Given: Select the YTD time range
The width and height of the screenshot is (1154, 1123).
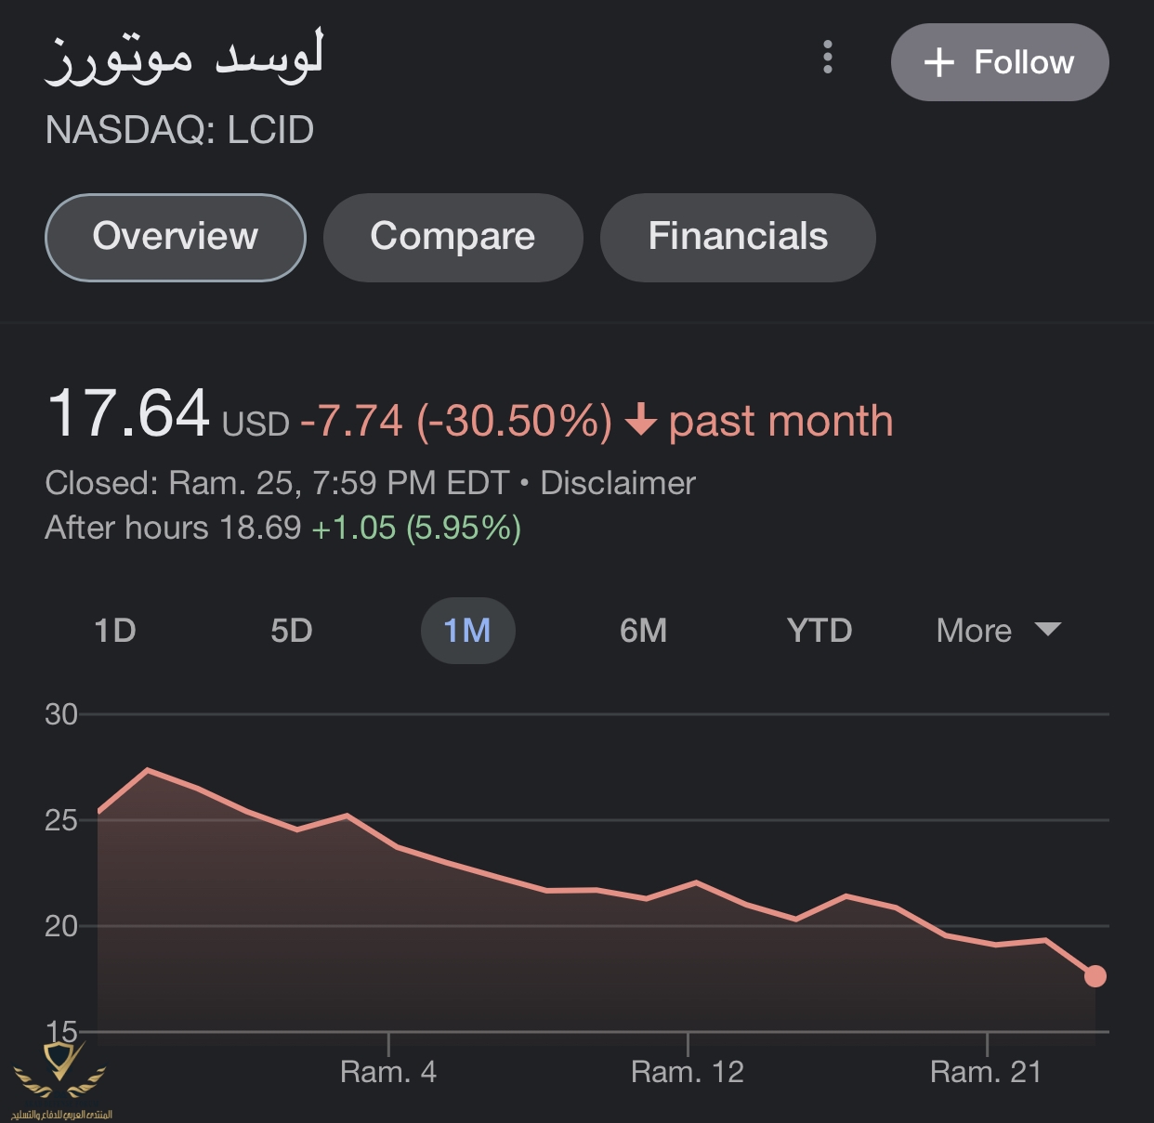Looking at the screenshot, I should (819, 631).
